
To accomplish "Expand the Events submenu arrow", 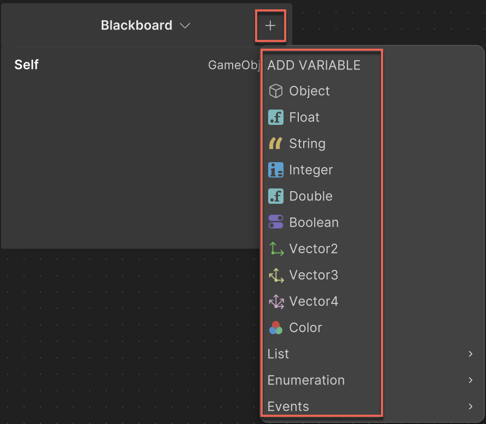I will pos(470,406).
